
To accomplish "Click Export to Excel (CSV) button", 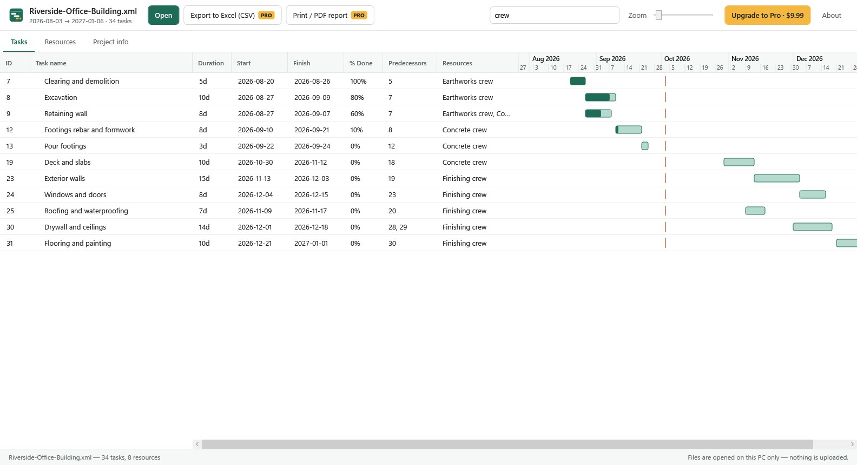I will [233, 15].
